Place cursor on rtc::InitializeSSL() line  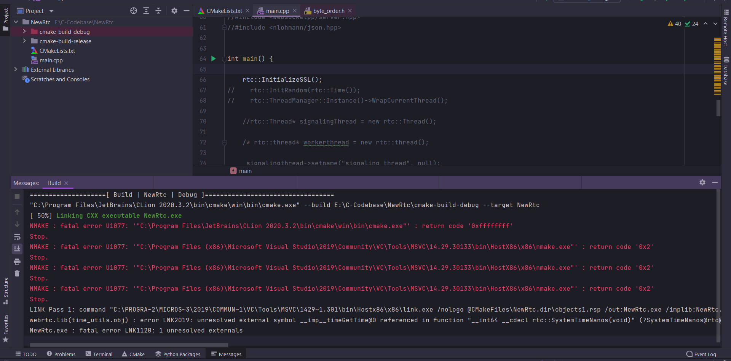pyautogui.click(x=282, y=79)
